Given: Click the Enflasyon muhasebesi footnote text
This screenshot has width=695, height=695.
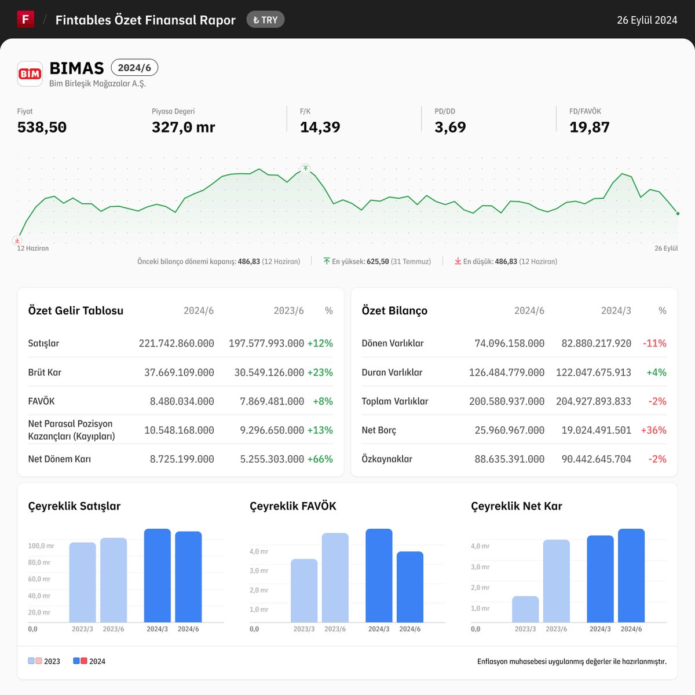Looking at the screenshot, I should [x=572, y=661].
